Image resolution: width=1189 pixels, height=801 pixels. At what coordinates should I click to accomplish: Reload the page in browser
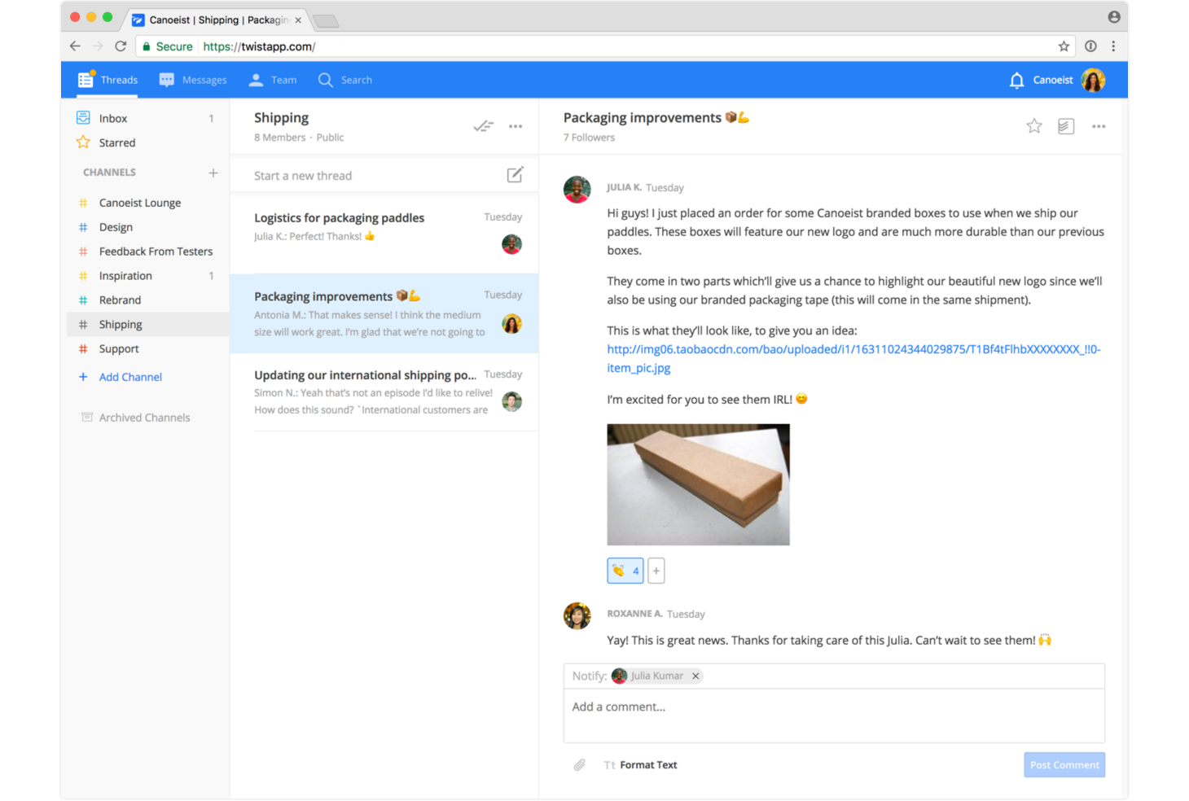tap(121, 46)
